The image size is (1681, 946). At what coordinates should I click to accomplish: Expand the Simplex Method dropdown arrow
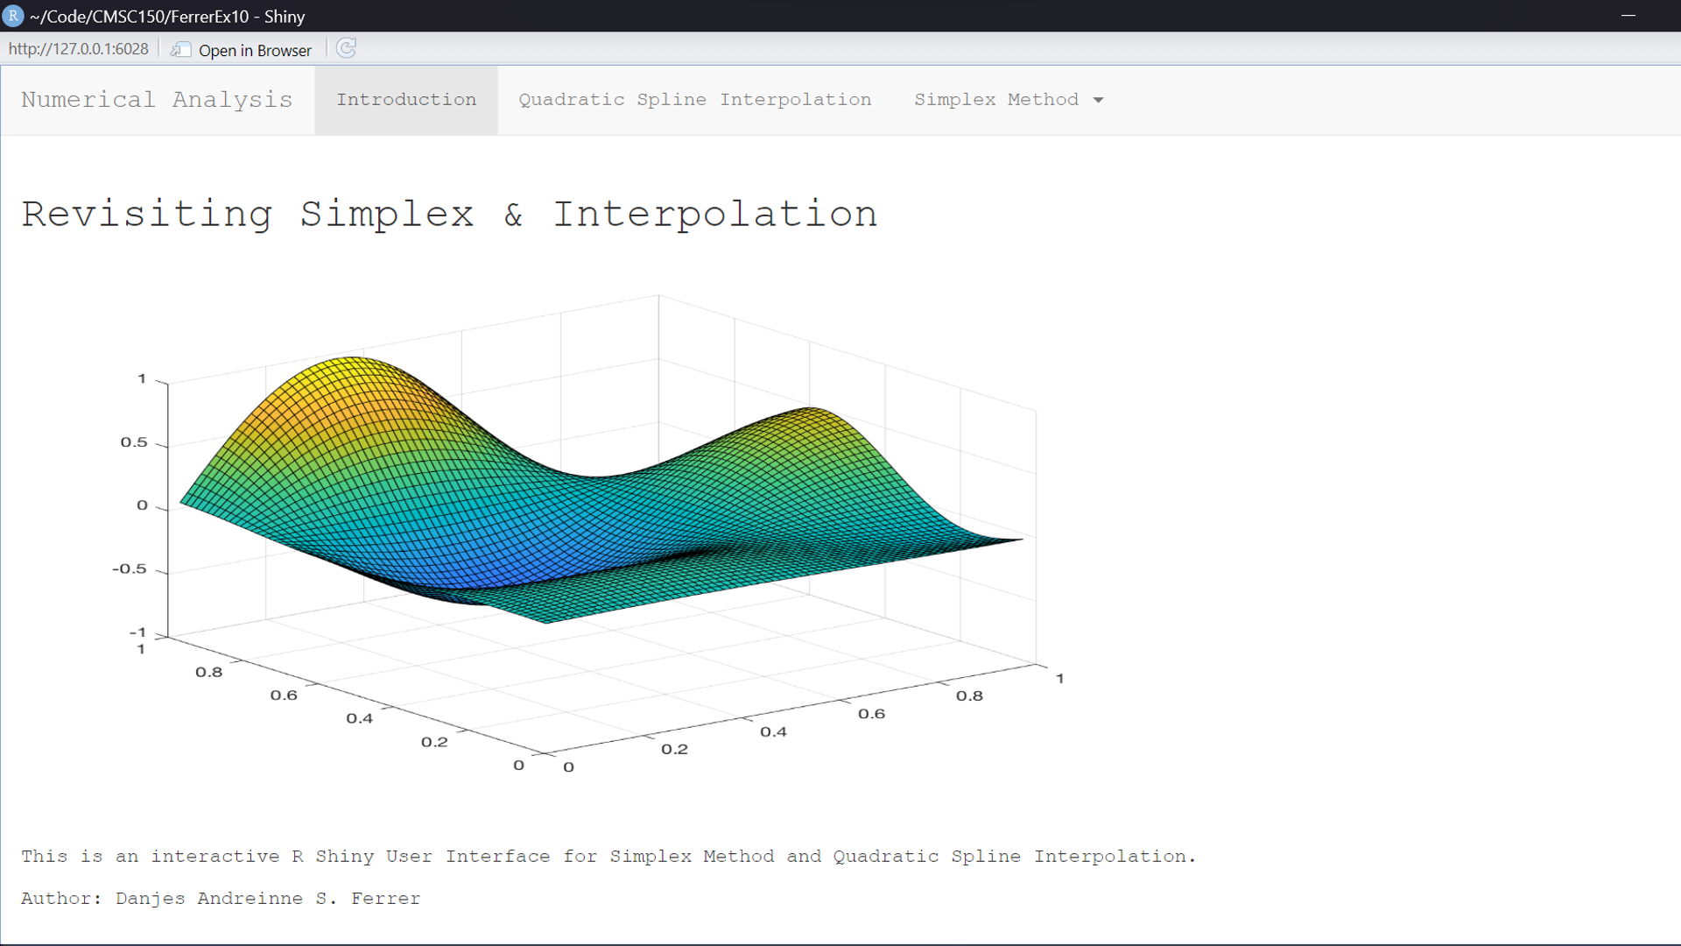[x=1098, y=100]
